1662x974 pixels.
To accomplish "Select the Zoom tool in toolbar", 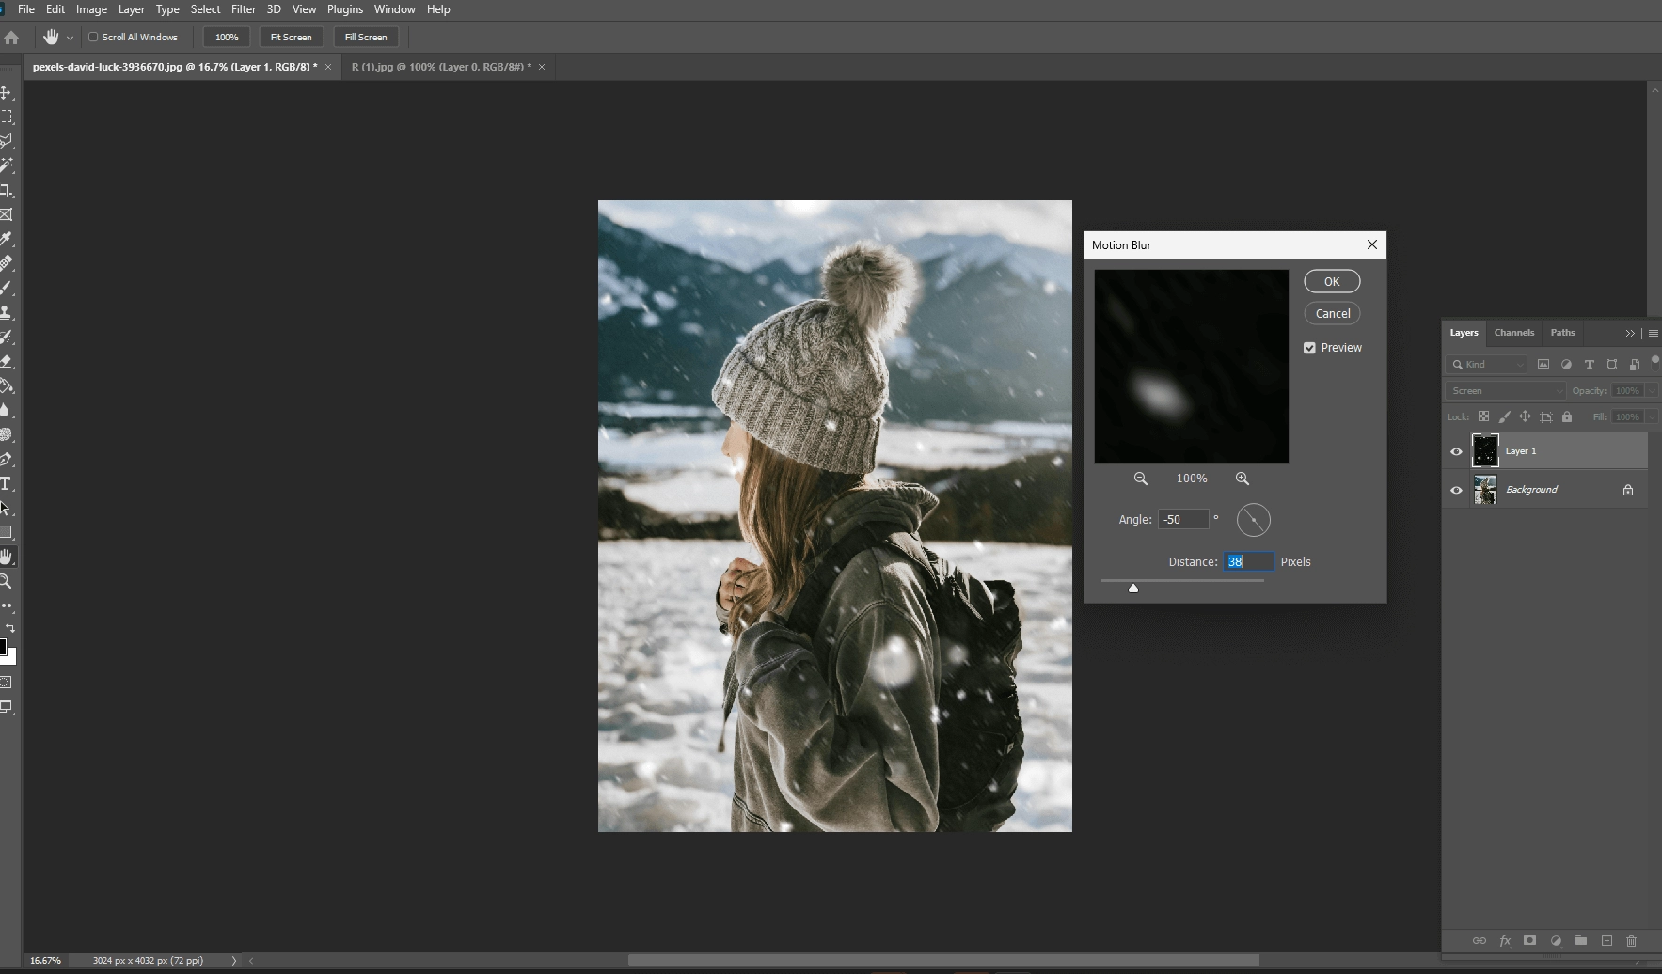I will click(6, 581).
